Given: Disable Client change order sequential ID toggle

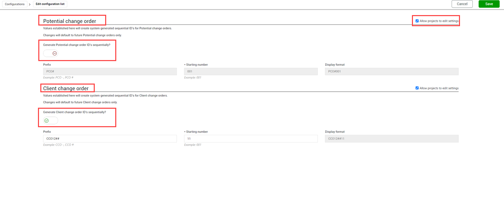Looking at the screenshot, I should (x=51, y=120).
